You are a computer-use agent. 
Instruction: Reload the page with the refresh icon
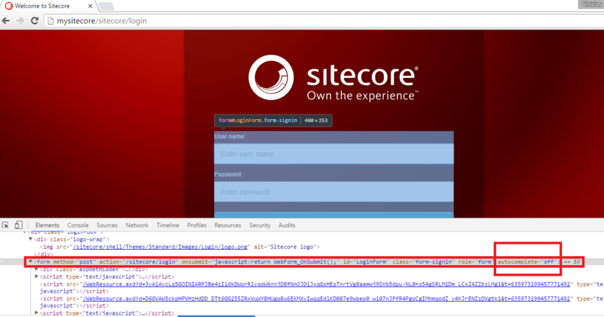(x=35, y=21)
